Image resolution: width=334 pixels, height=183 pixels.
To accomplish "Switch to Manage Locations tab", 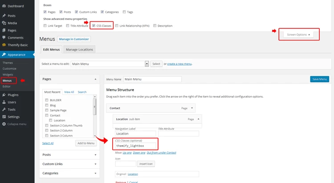I will (x=79, y=49).
